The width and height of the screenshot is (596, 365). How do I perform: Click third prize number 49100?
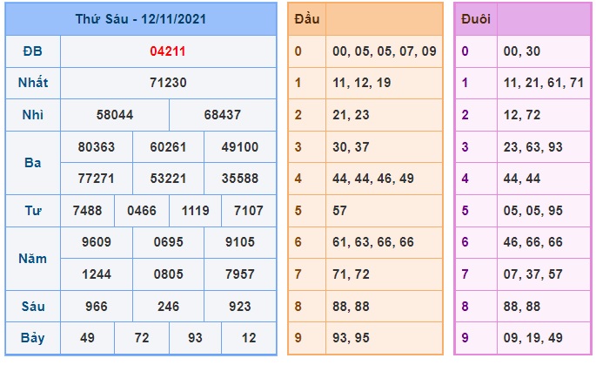240,147
